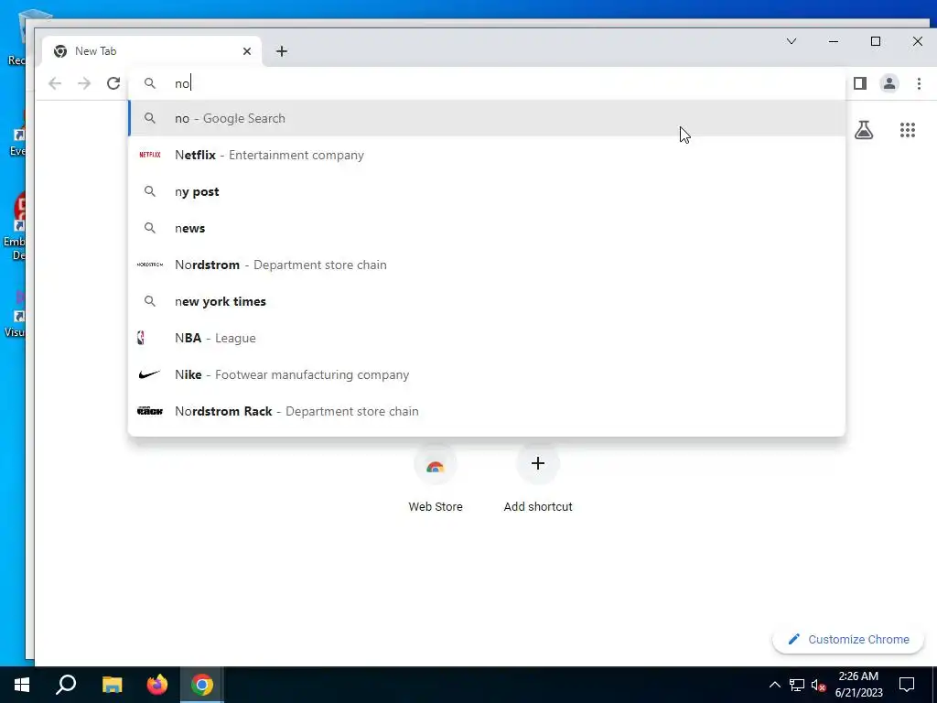Screen dimensions: 937x703
Task: Choose the 'ny post' suggestion
Action: [487, 191]
